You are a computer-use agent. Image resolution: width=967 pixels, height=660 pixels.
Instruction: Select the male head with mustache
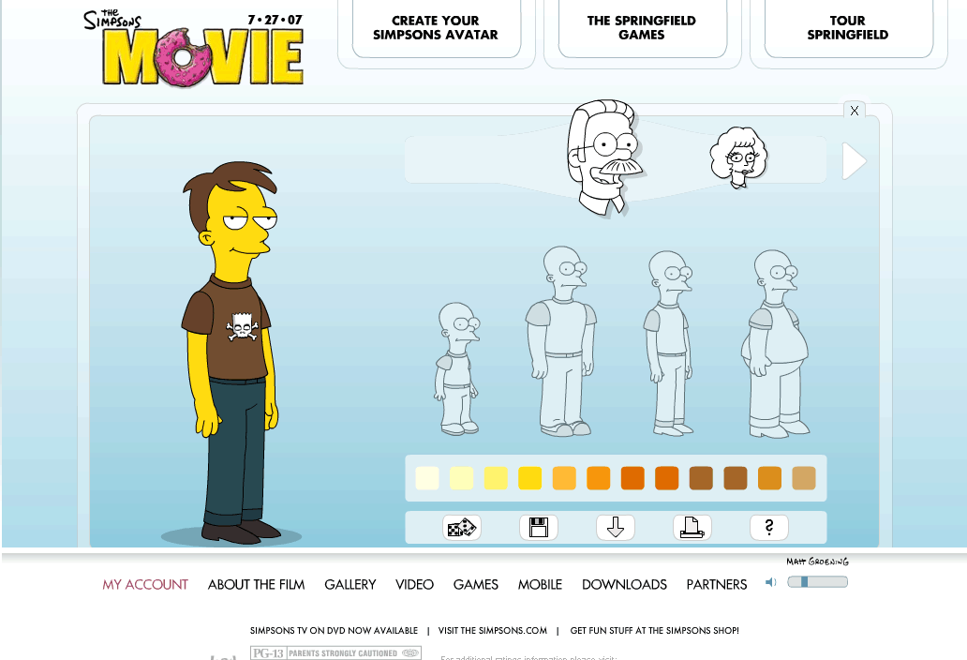tap(604, 157)
